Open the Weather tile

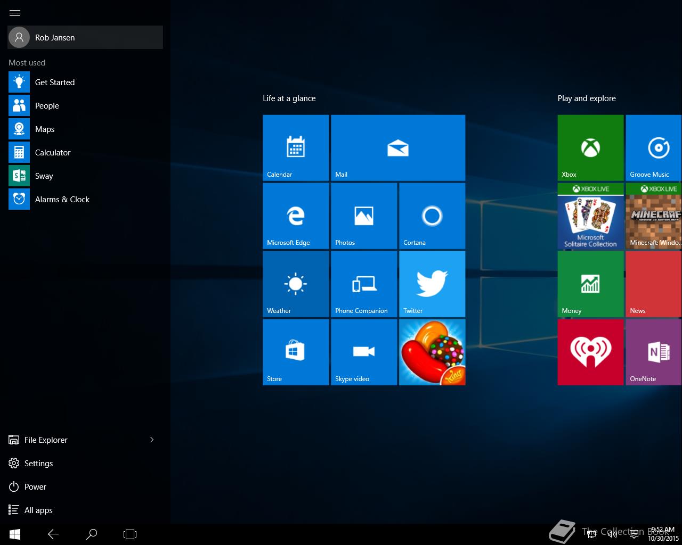point(296,284)
